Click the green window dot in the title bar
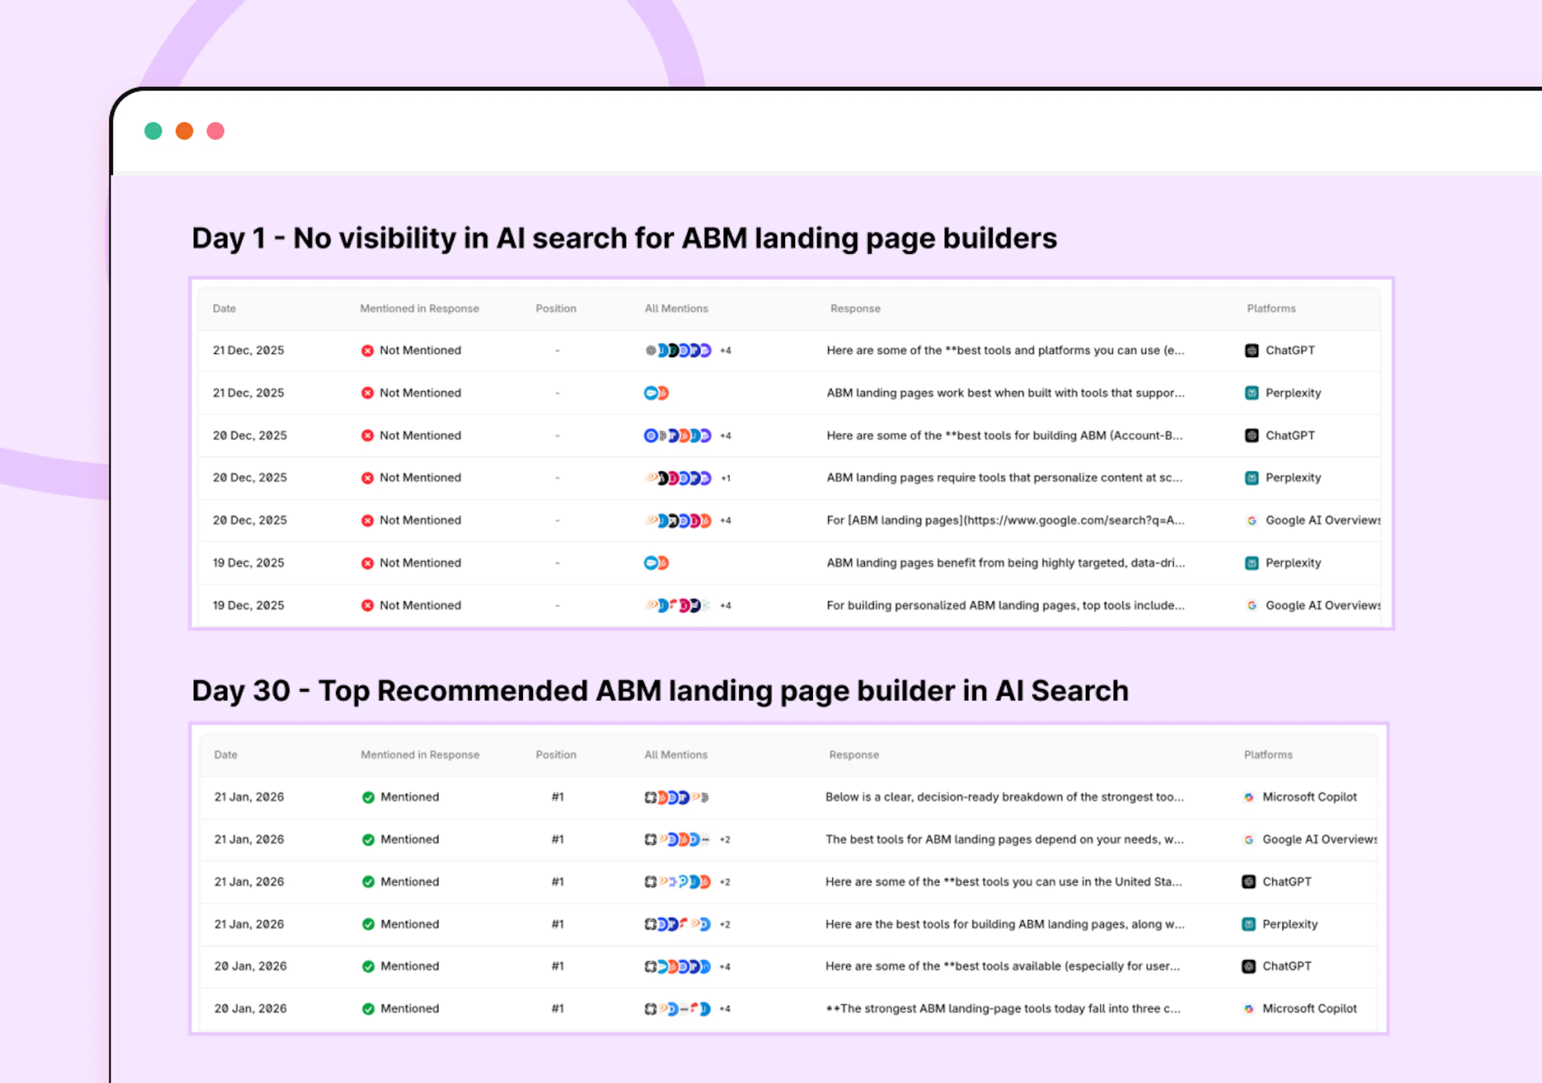The width and height of the screenshot is (1542, 1083). [153, 131]
